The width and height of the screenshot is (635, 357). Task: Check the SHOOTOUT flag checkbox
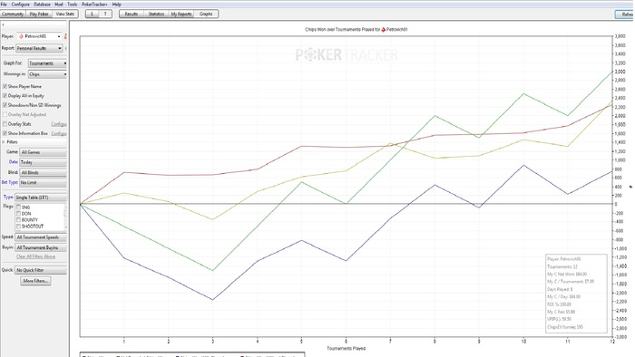click(x=18, y=227)
